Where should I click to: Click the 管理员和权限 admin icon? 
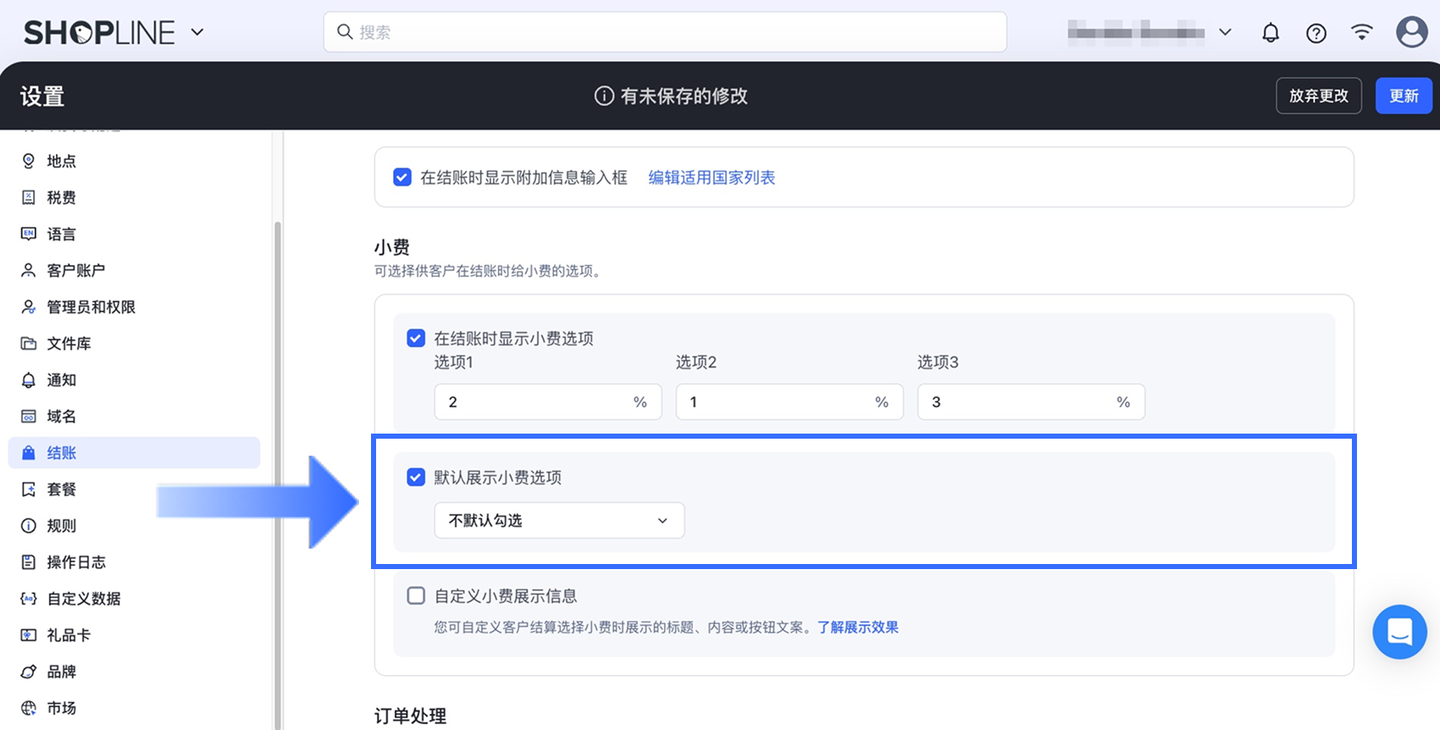(29, 307)
